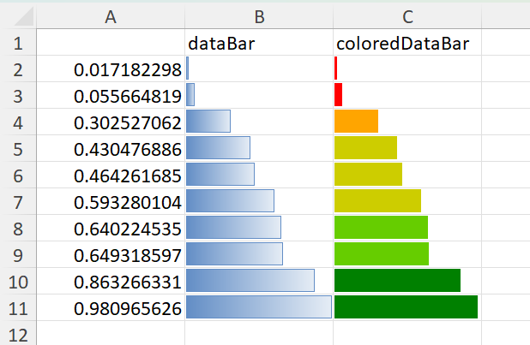Click the dataBar header cell
The image size is (530, 345).
pyautogui.click(x=259, y=43)
